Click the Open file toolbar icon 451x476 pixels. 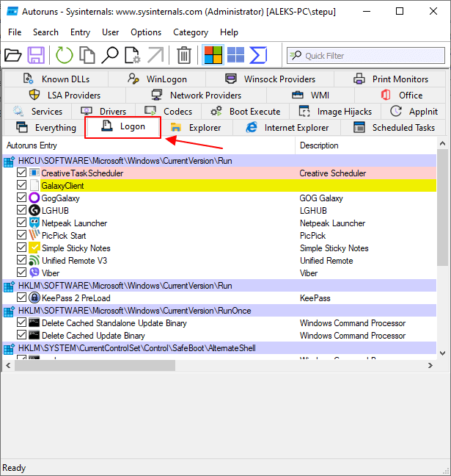click(13, 55)
